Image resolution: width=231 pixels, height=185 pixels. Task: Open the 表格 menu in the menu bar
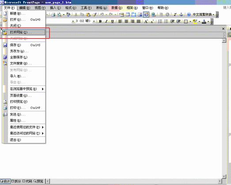[102, 8]
